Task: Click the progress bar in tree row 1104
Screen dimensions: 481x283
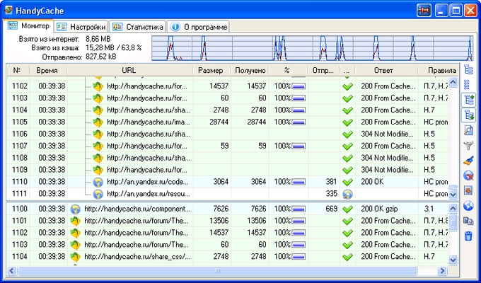Action: click(x=299, y=110)
